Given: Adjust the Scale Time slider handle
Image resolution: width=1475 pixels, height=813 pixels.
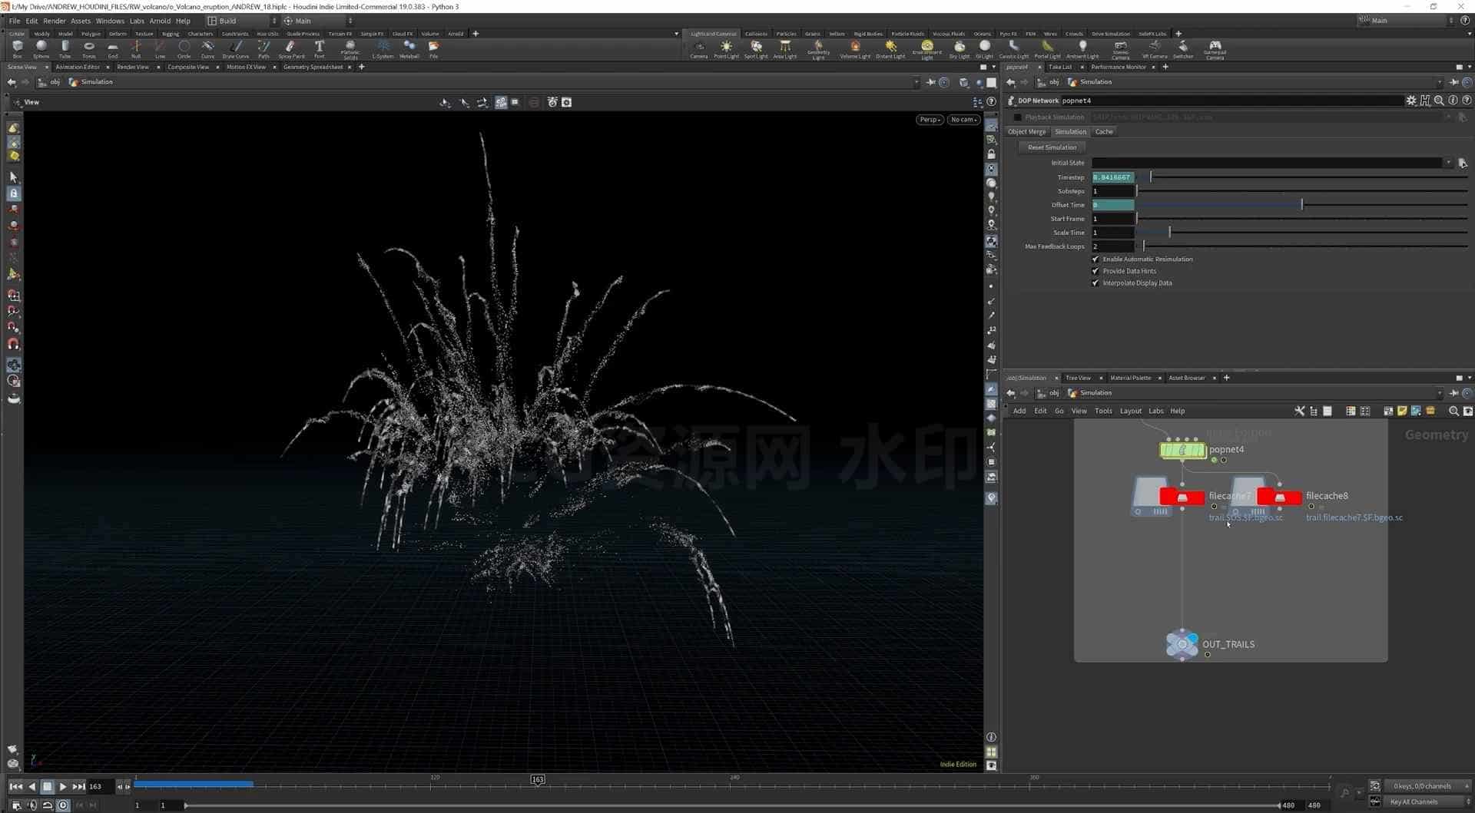Looking at the screenshot, I should pyautogui.click(x=1169, y=232).
